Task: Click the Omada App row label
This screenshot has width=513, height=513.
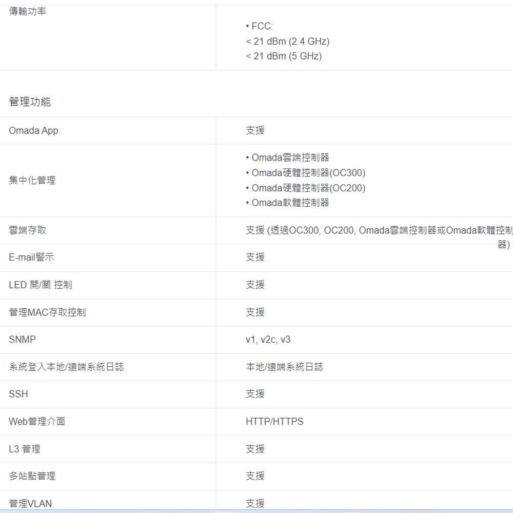Action: tap(33, 130)
